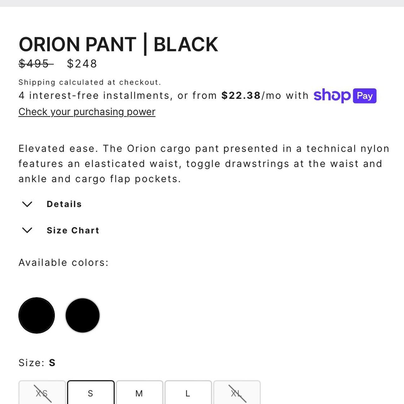Click the Size: S label
Viewport: 404px width, 404px height.
[37, 363]
